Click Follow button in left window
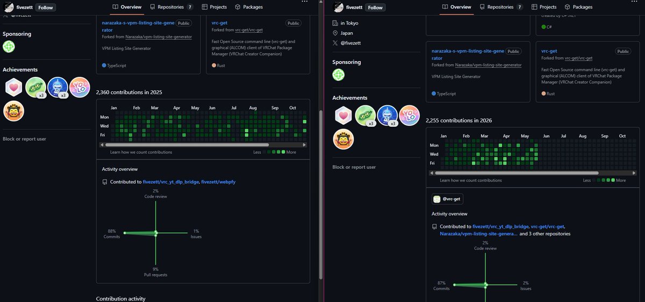 pyautogui.click(x=46, y=8)
